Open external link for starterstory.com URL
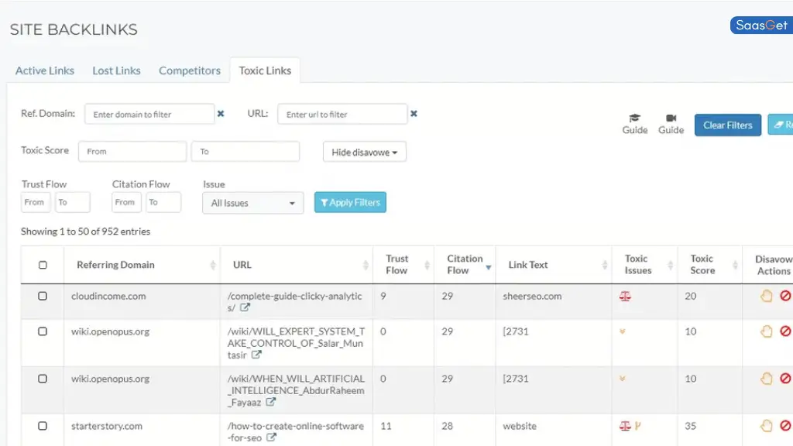793x446 pixels. [x=272, y=437]
